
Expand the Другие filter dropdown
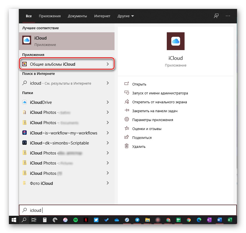coord(126,16)
